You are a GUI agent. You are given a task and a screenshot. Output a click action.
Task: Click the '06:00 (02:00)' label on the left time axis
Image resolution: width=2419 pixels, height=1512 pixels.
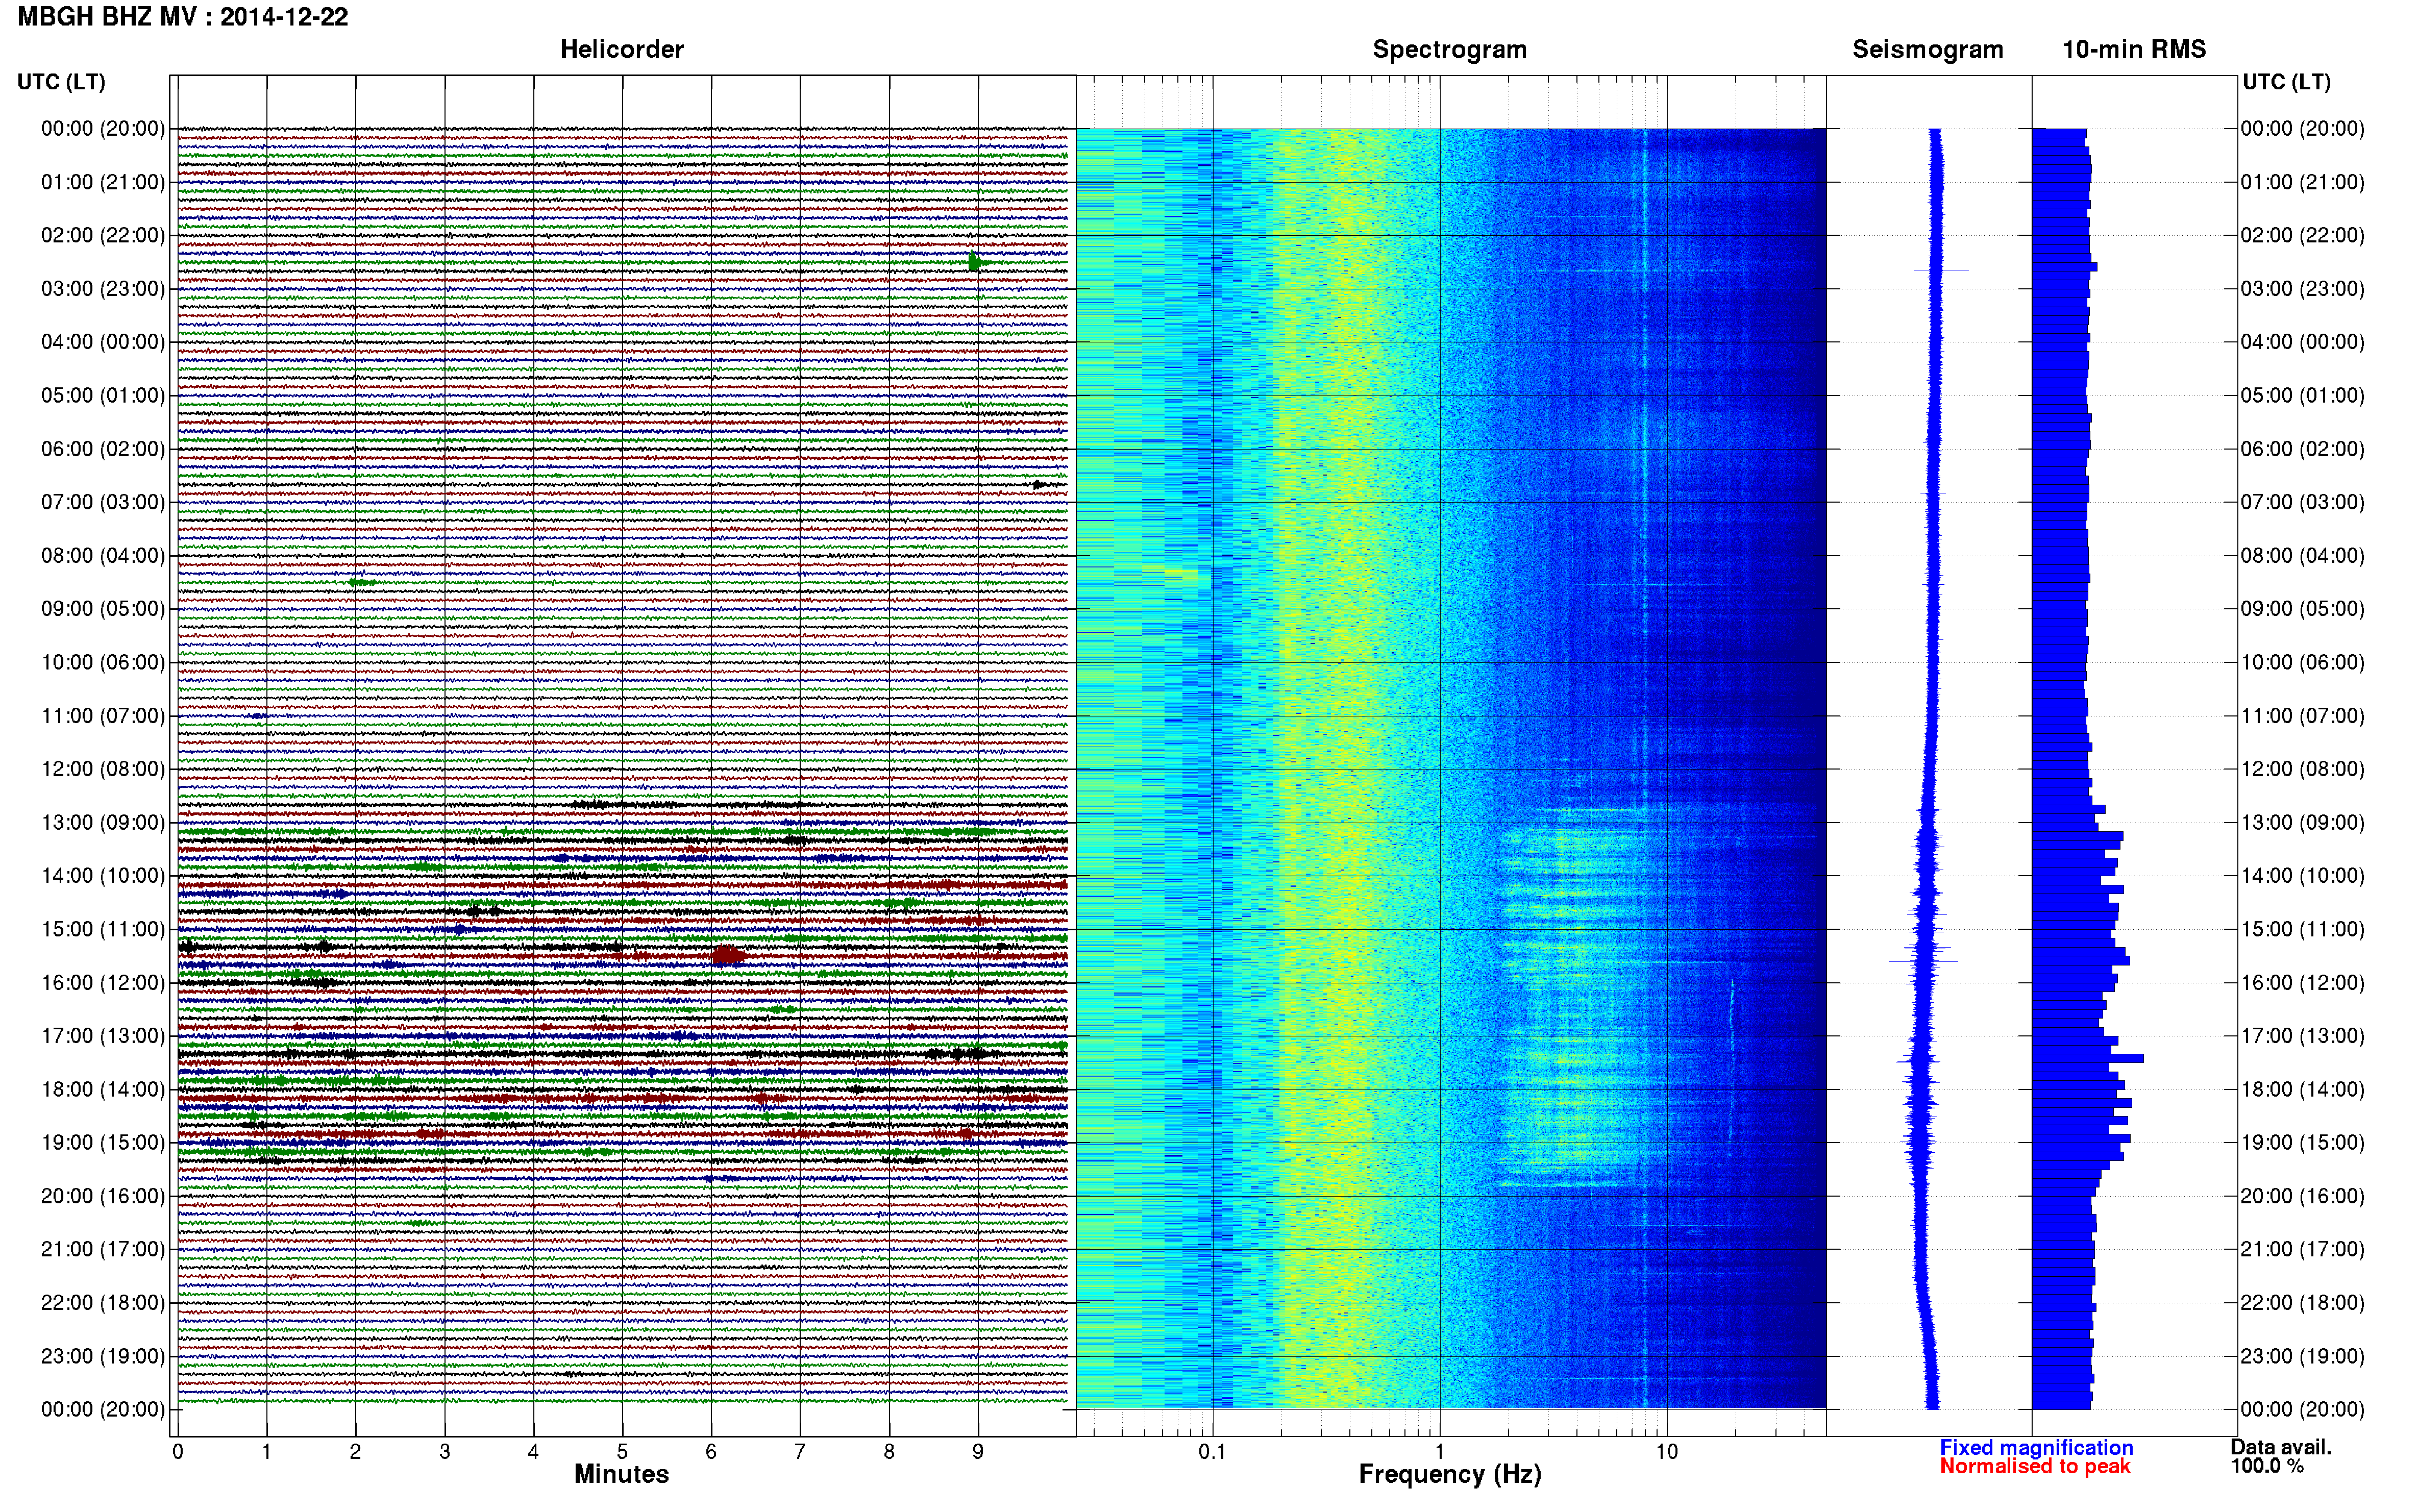coord(103,449)
